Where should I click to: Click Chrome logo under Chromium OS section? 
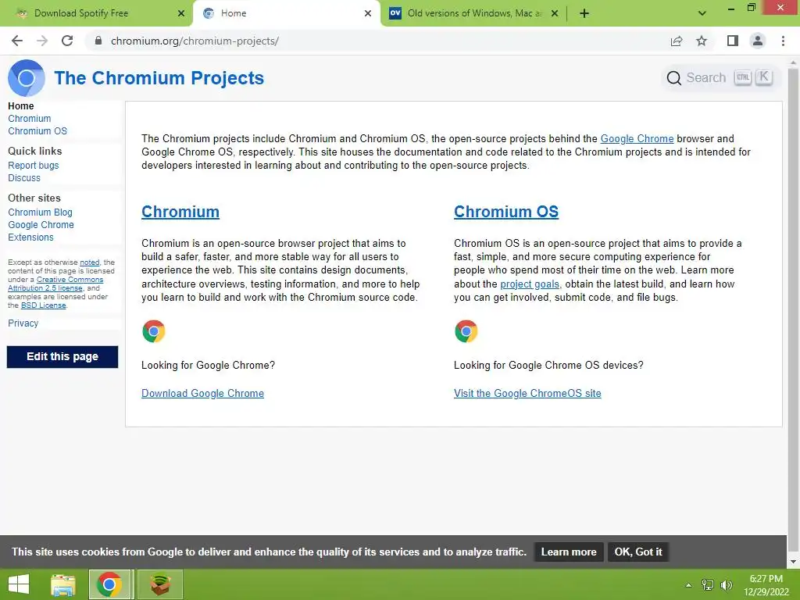466,331
